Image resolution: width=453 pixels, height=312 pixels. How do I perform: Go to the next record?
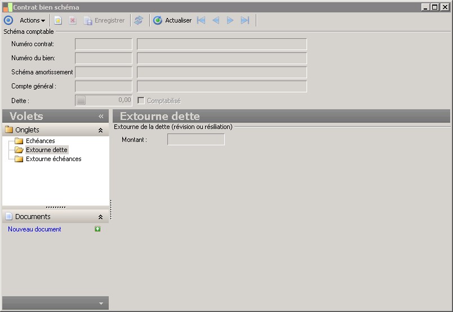pos(230,20)
